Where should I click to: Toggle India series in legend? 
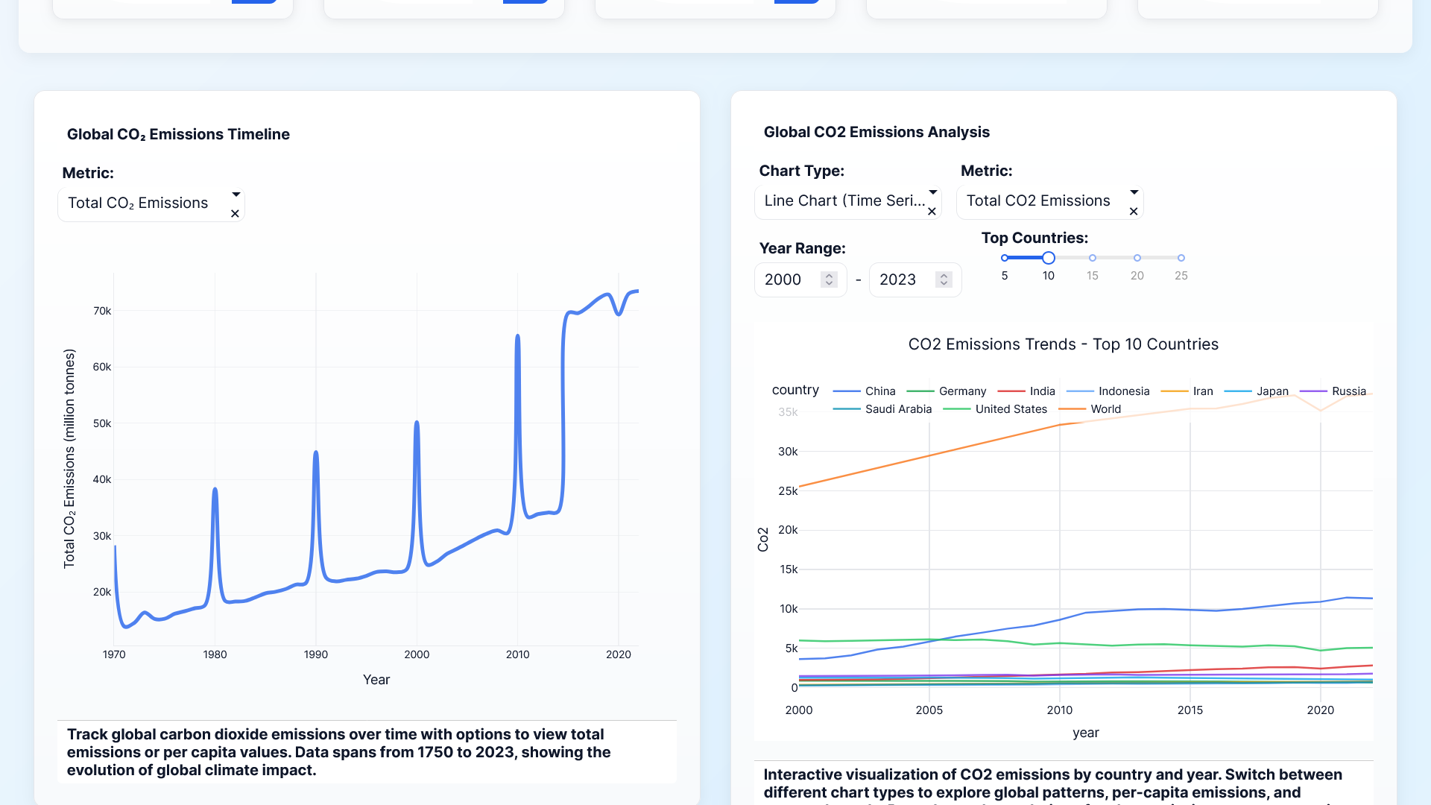(1041, 391)
